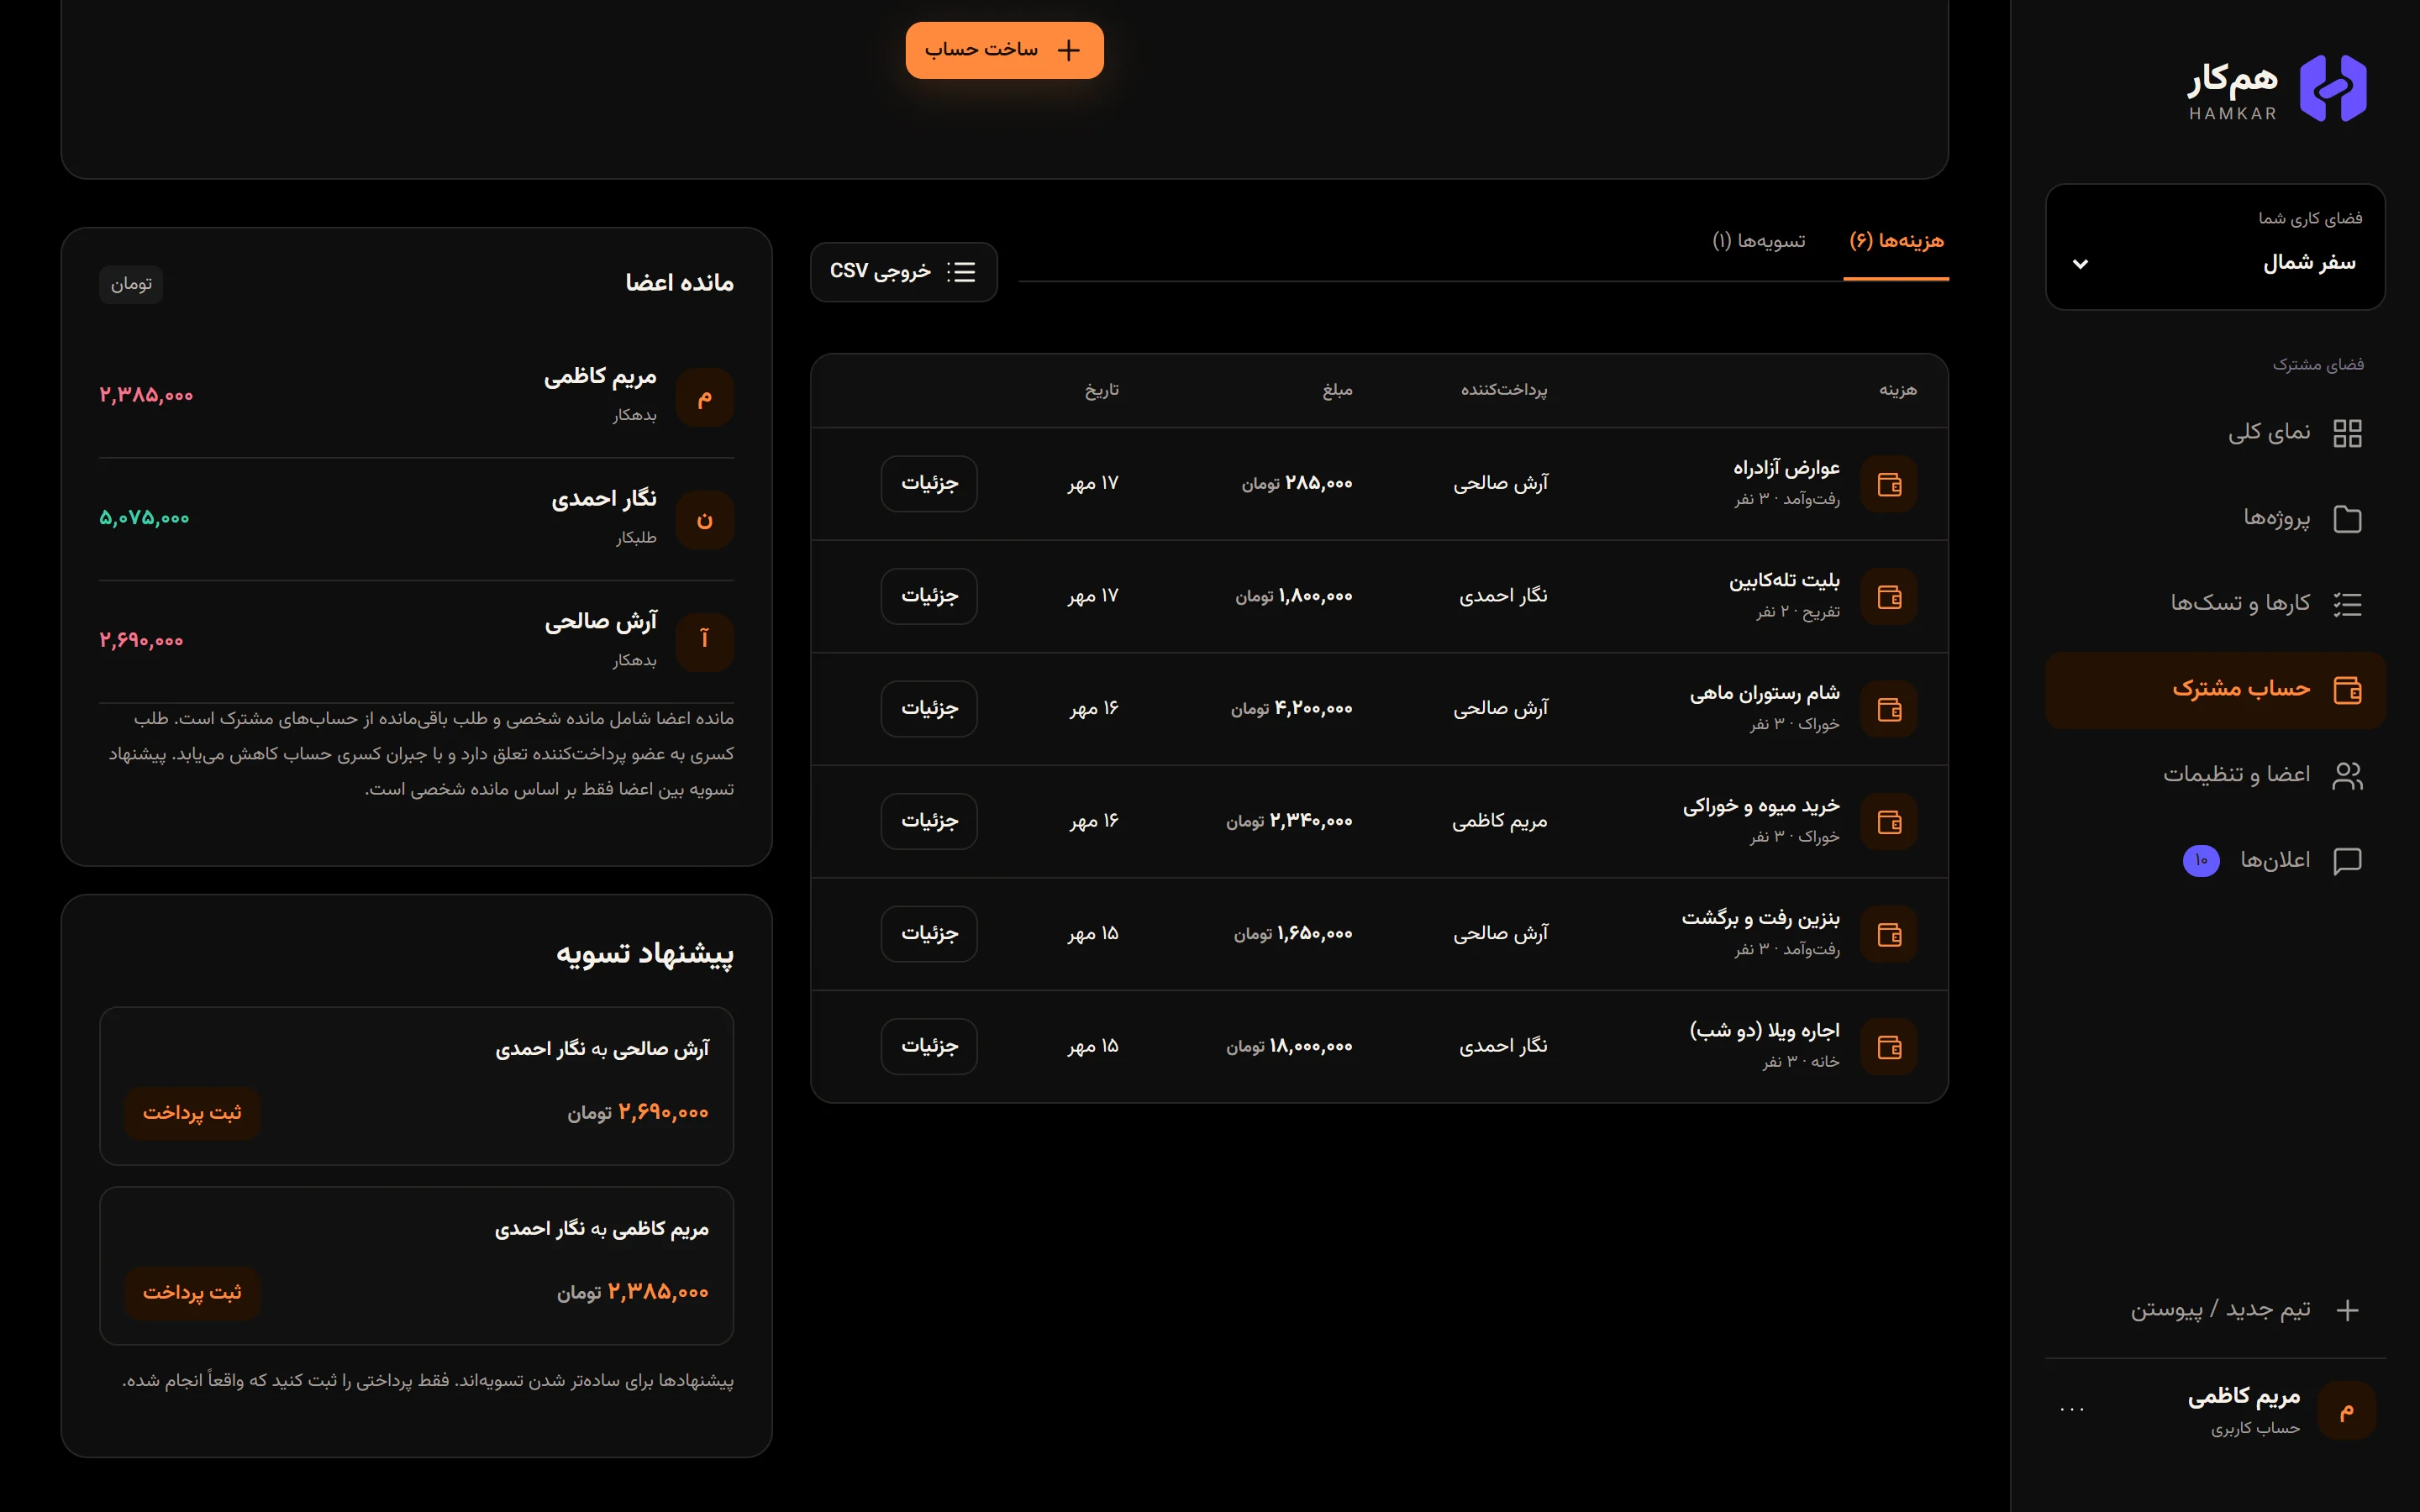Click the ساخت حساب button
The width and height of the screenshot is (2420, 1512).
click(x=1004, y=50)
